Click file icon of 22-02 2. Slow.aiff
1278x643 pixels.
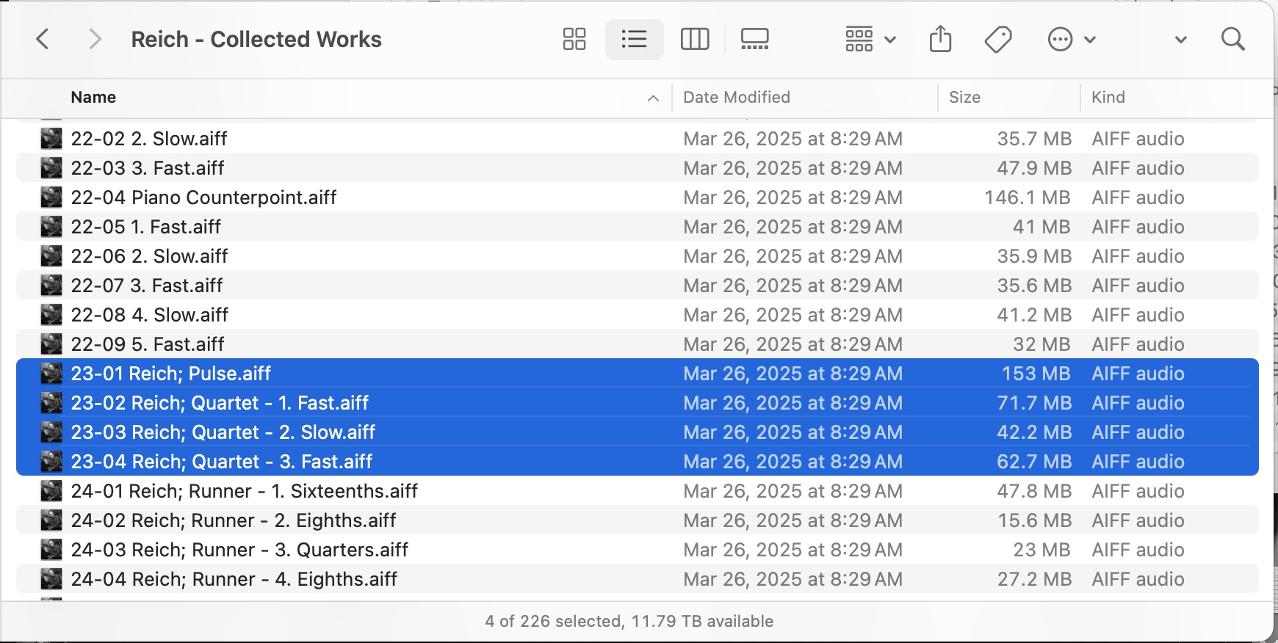coord(51,139)
